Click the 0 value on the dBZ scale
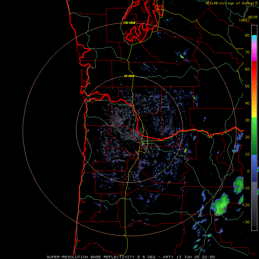The width and height of the screenshot is (259, 259). pyautogui.click(x=248, y=171)
